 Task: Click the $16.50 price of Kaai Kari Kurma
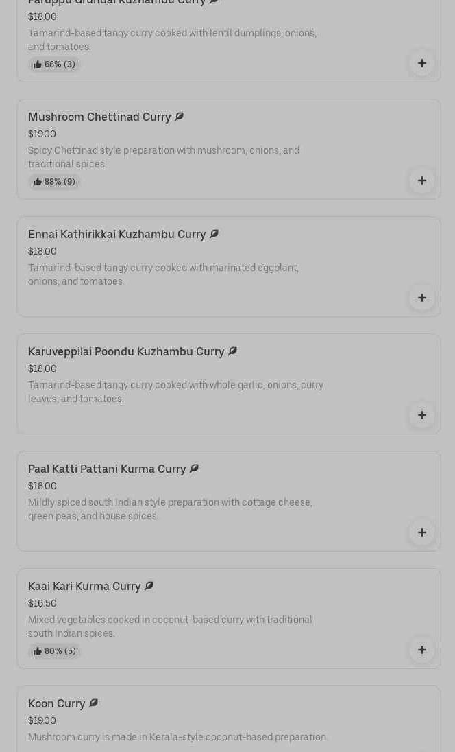click(x=42, y=603)
